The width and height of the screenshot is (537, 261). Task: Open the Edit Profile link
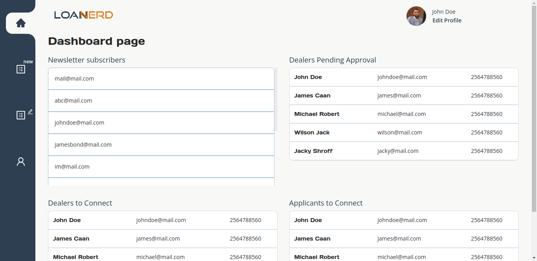(x=447, y=20)
